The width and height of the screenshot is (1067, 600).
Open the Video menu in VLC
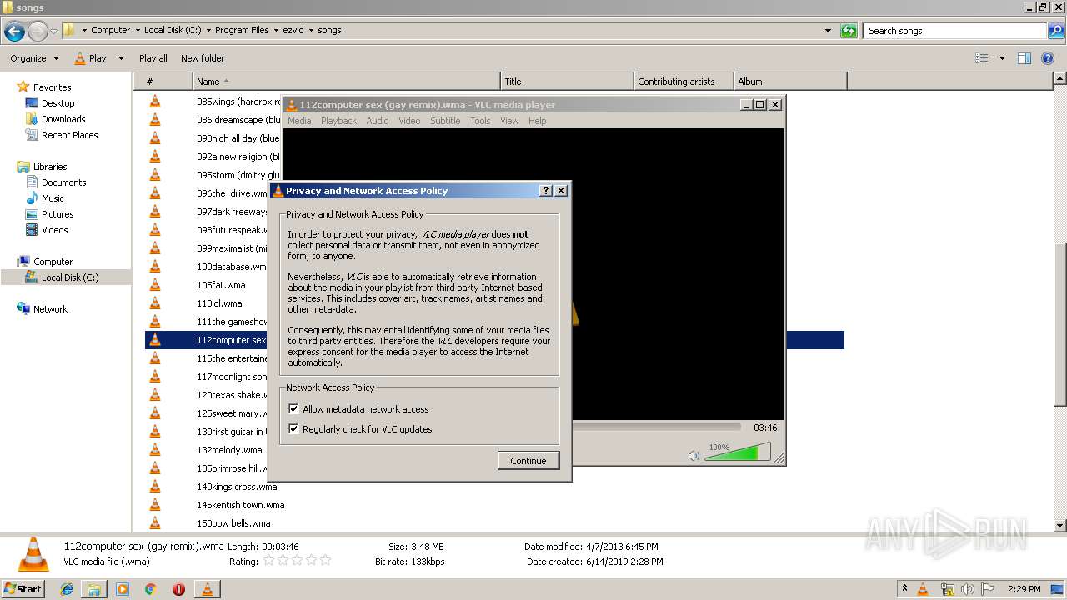409,121
